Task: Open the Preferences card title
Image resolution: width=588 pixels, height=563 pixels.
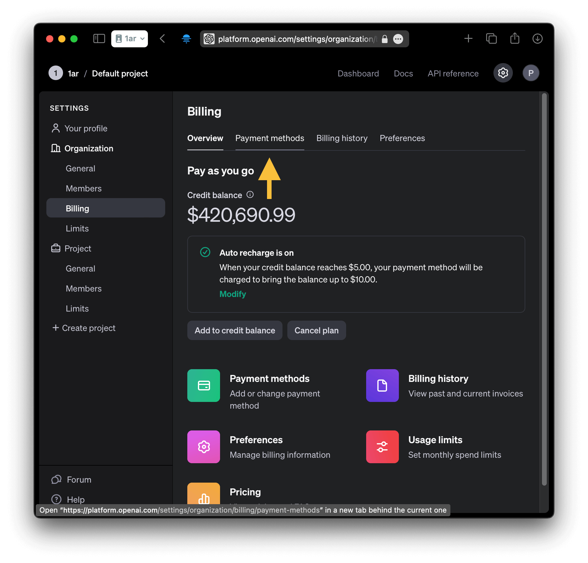Action: coord(256,440)
